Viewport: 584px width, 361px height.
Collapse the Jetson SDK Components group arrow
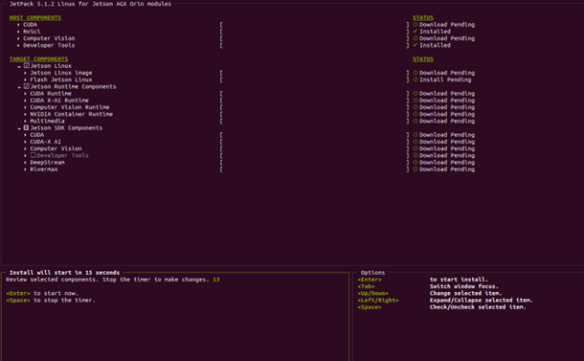coord(19,128)
